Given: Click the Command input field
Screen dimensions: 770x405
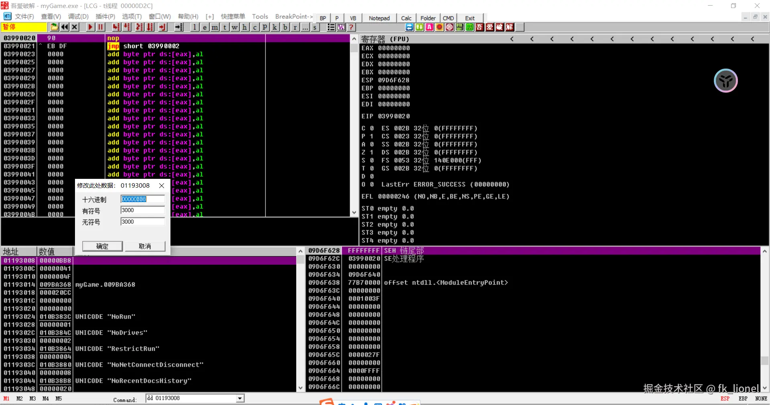Looking at the screenshot, I should [x=191, y=398].
